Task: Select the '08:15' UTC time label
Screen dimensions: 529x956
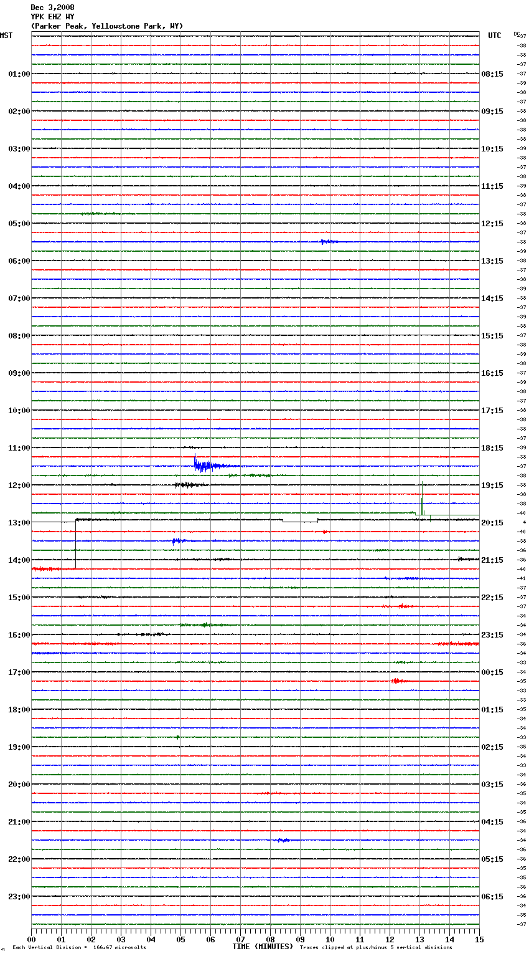Action: pyautogui.click(x=492, y=74)
